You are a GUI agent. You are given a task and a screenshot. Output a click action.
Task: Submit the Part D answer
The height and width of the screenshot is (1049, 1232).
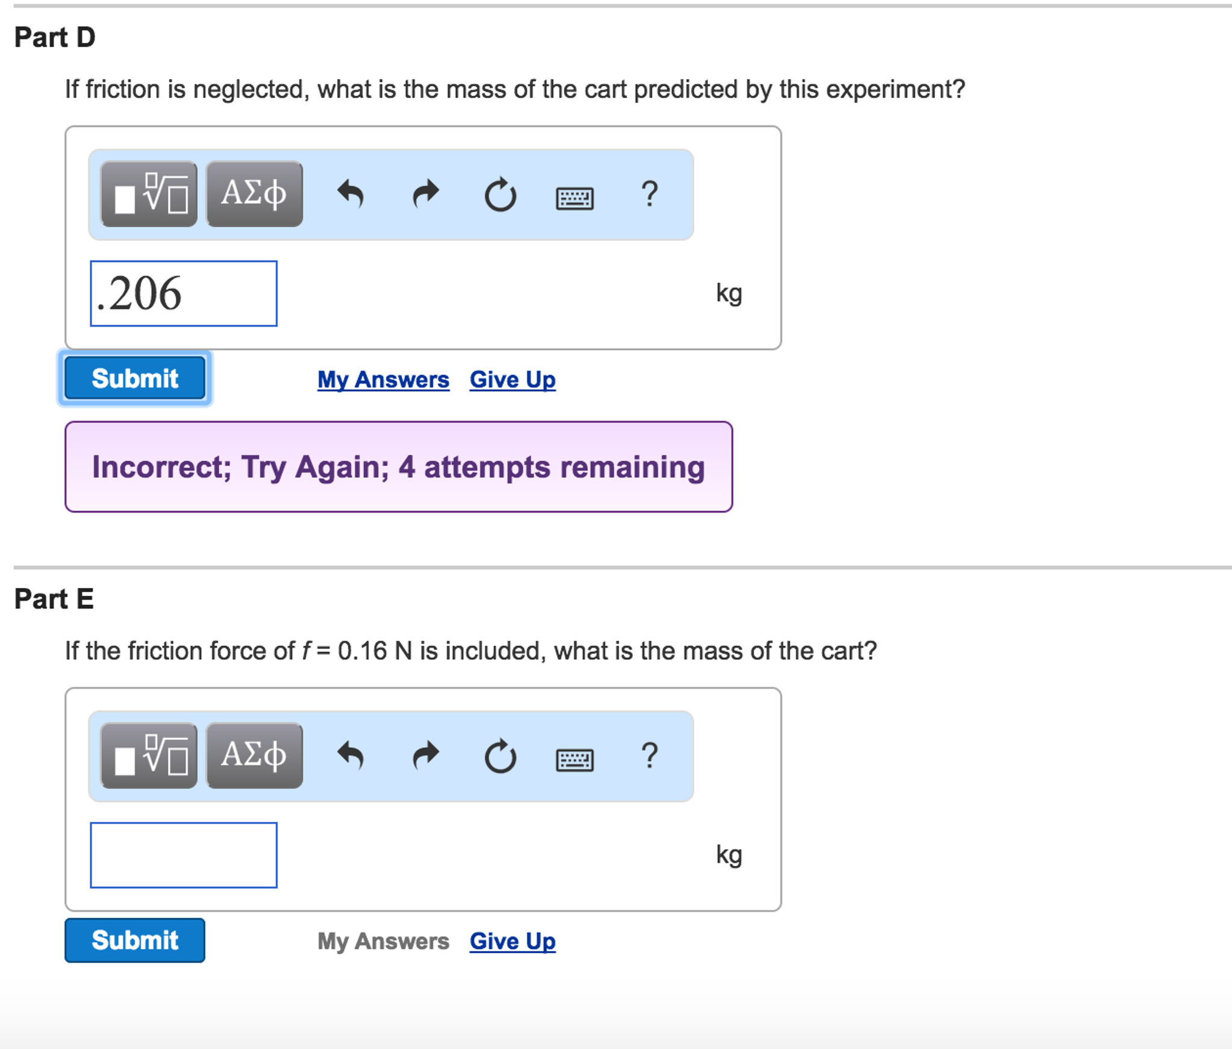(135, 378)
